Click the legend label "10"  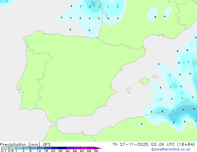(39, 151)
